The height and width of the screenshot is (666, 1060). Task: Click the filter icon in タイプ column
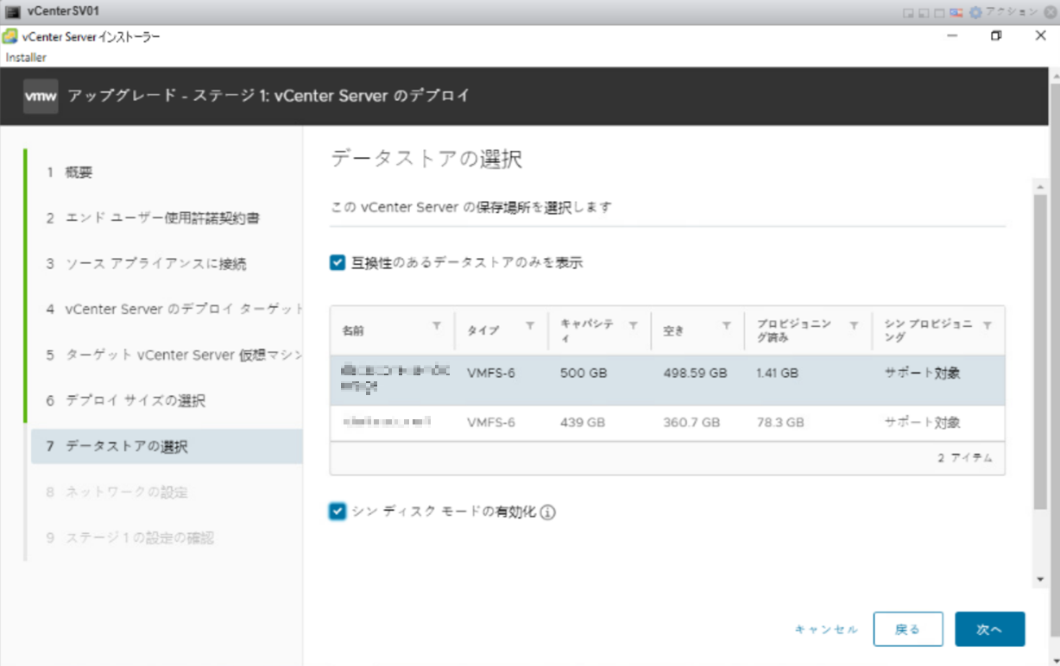[x=530, y=326]
